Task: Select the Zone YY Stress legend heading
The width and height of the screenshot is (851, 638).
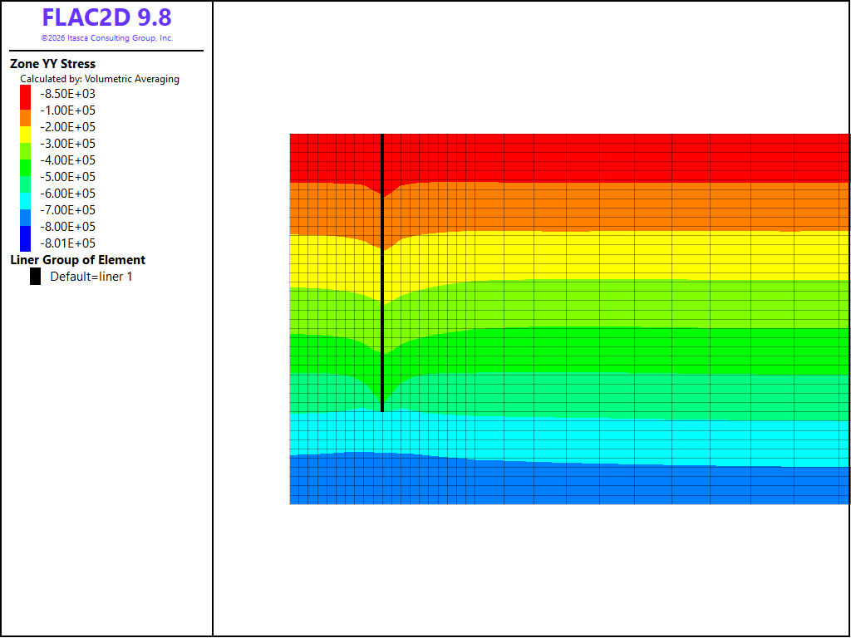Action: 52,63
